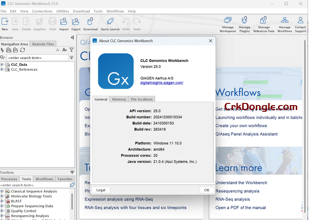Viewport: 309px width, 220px height.
Task: Close the About CLC Genomics Workbench dialog
Action: 211,41
